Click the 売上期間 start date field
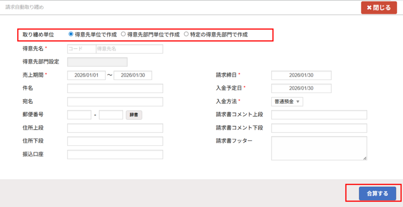Viewport: 403px width, 207px height. click(87, 75)
